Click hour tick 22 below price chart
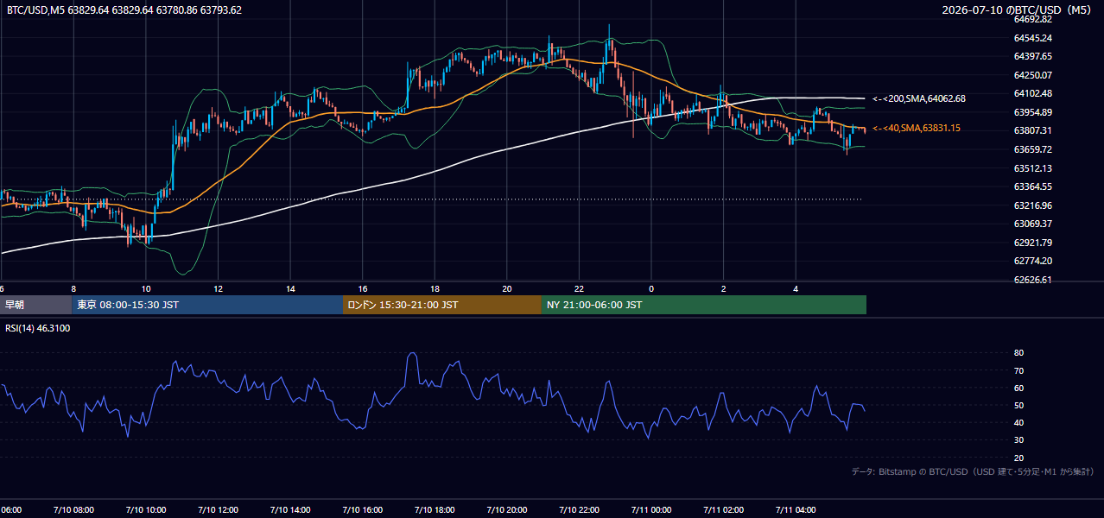The image size is (1104, 518). pyautogui.click(x=579, y=289)
